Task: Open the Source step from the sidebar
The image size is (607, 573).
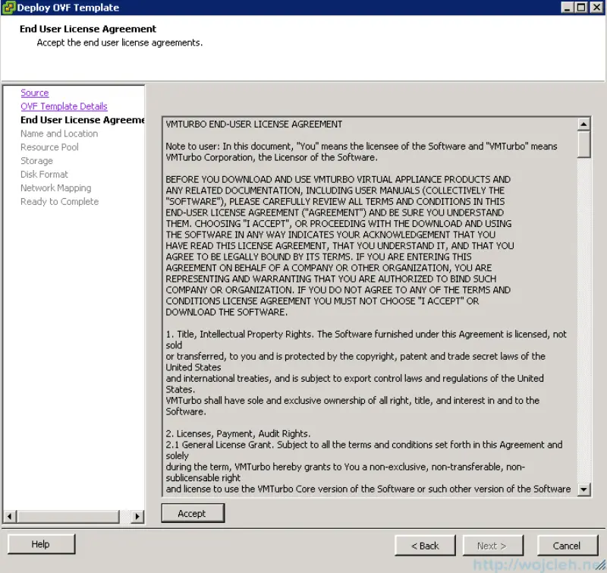Action: 34,93
